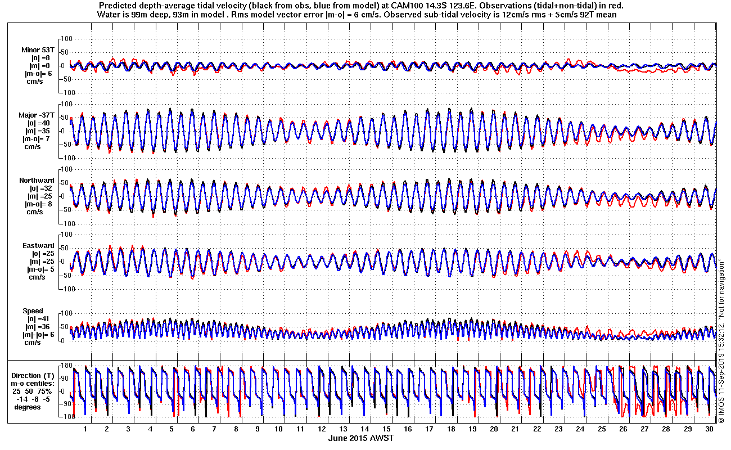Click day "6" on the date axis
731x450 pixels.
pyautogui.click(x=193, y=429)
